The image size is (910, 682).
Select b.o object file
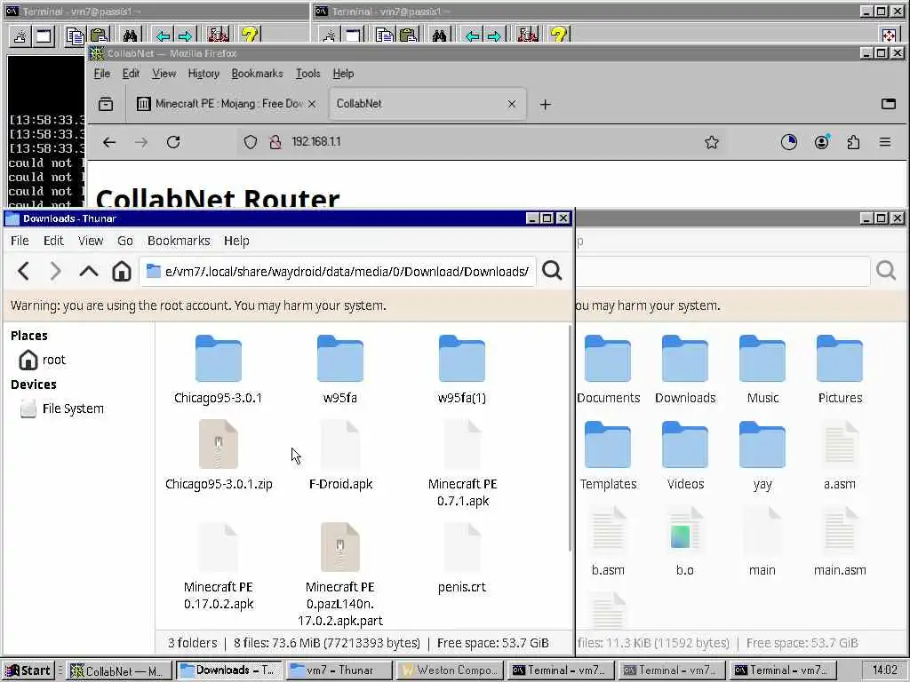tap(685, 541)
